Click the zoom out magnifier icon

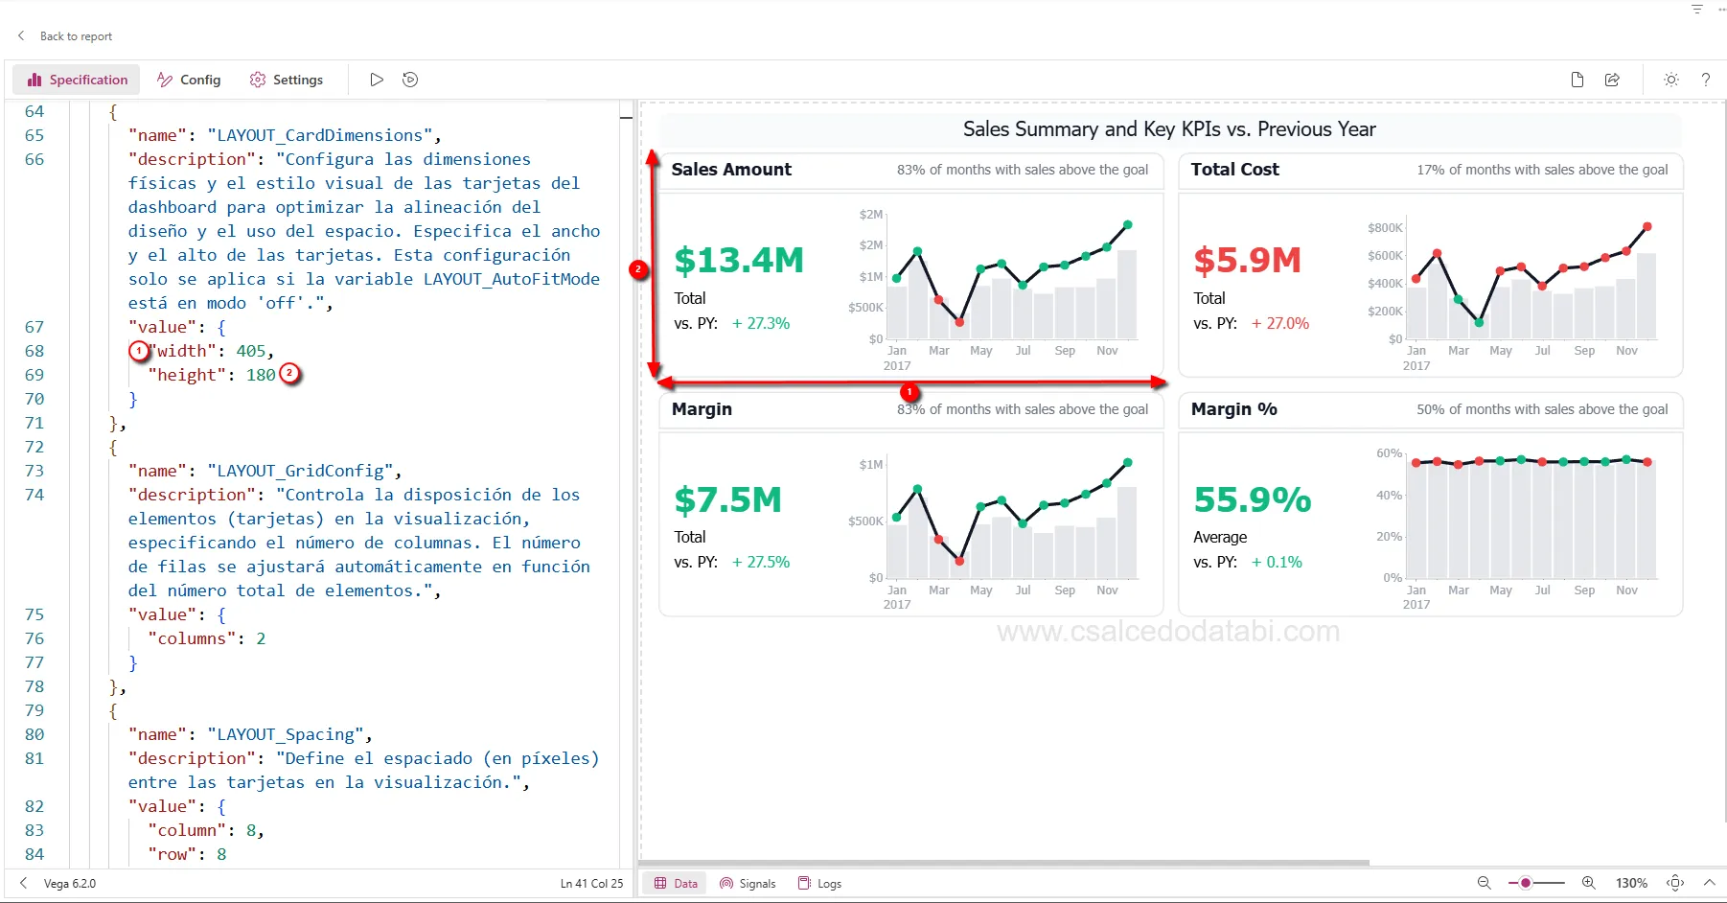tap(1484, 883)
